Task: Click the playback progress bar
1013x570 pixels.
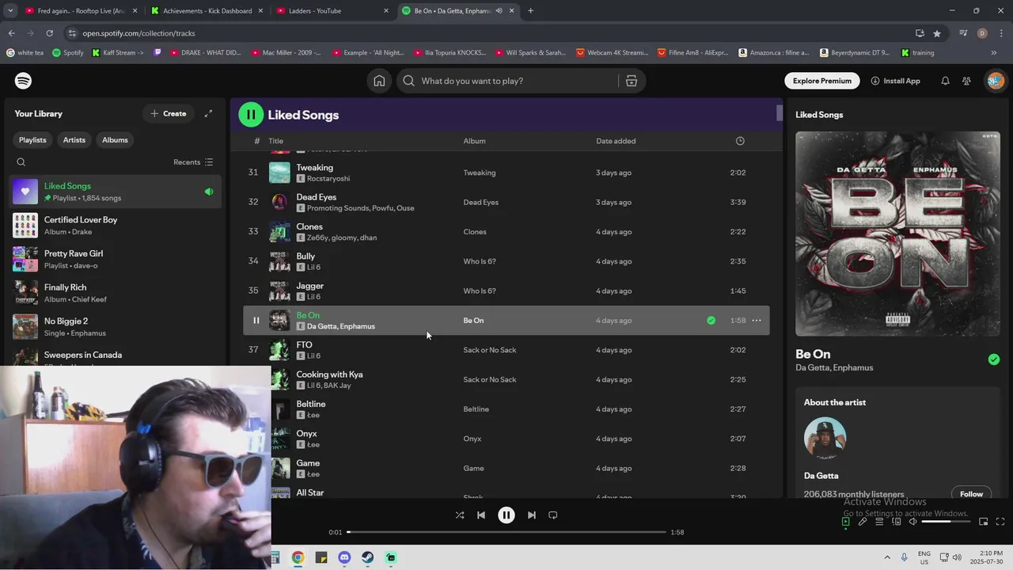Action: (506, 532)
